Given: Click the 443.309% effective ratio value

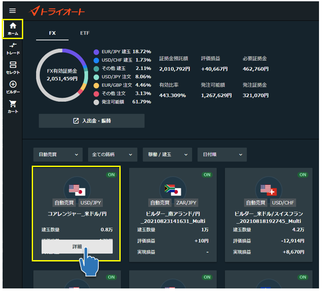Looking at the screenshot, I should click(x=173, y=95).
